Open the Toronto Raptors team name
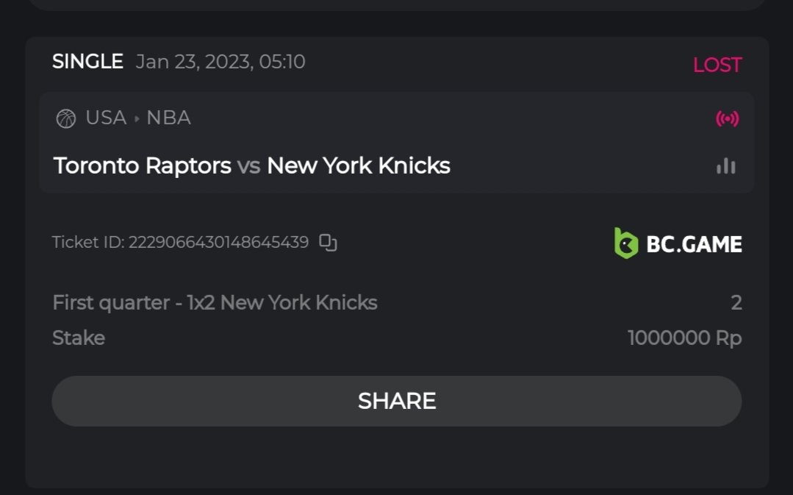Image resolution: width=793 pixels, height=495 pixels. click(143, 165)
